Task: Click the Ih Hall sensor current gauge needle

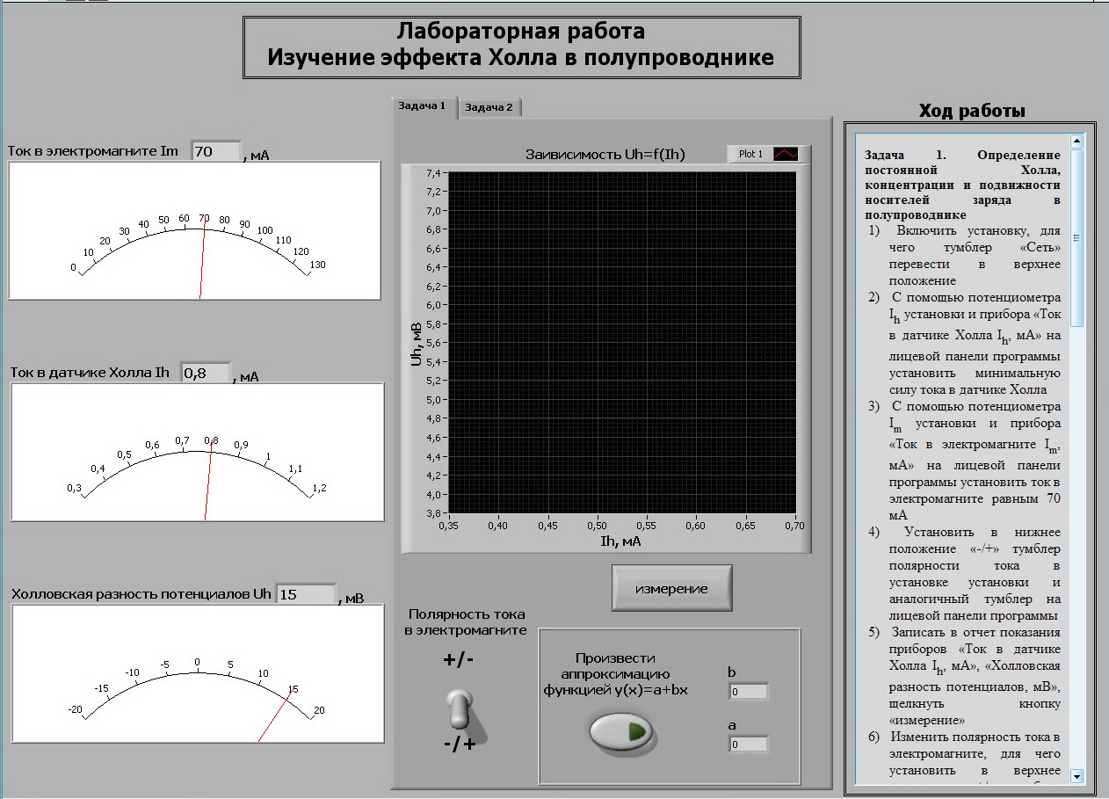Action: click(x=208, y=481)
